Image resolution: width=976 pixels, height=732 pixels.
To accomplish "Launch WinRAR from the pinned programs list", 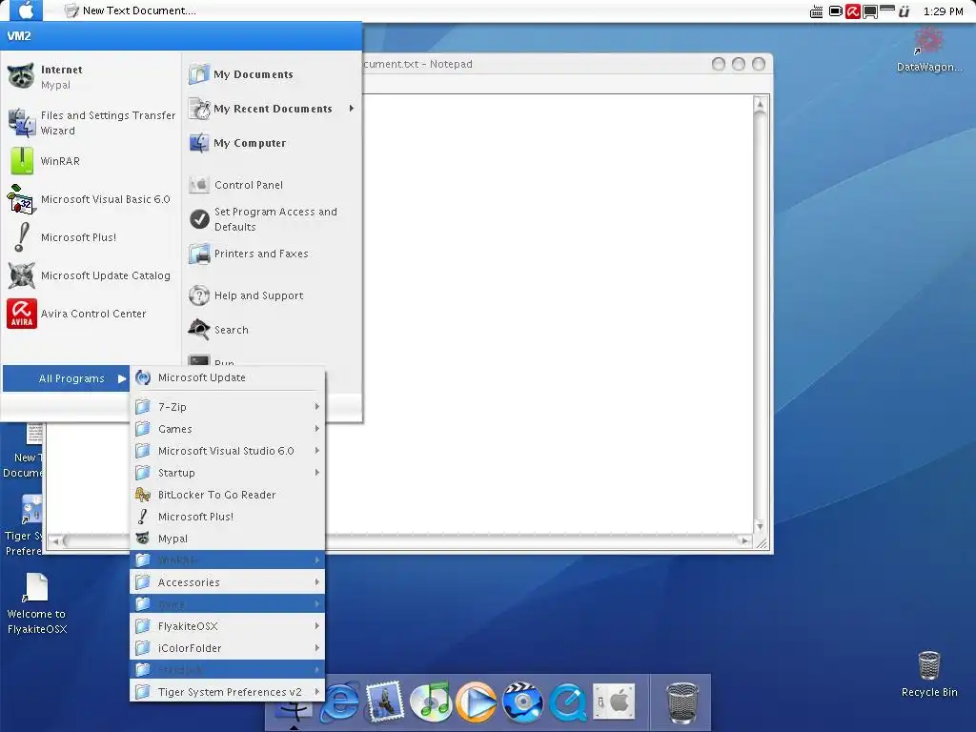I will click(x=91, y=161).
